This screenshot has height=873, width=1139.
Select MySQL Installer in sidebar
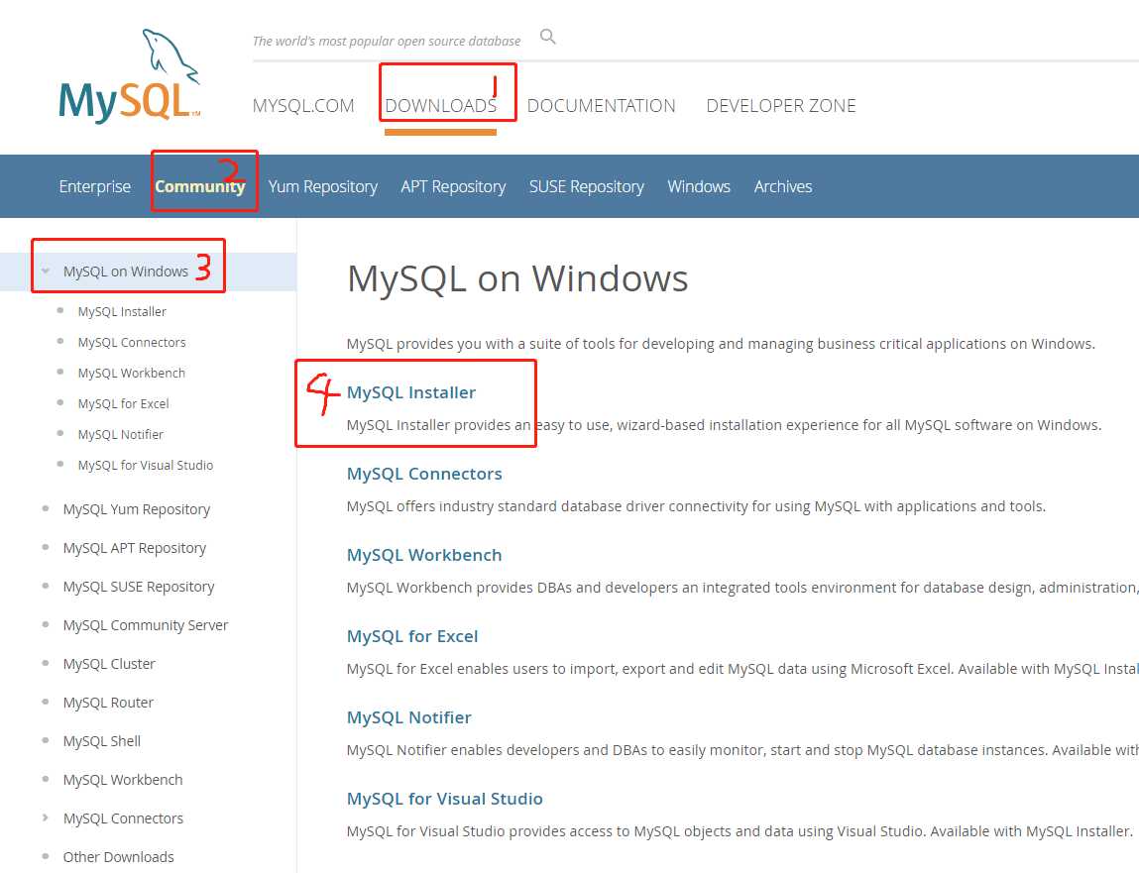point(122,311)
